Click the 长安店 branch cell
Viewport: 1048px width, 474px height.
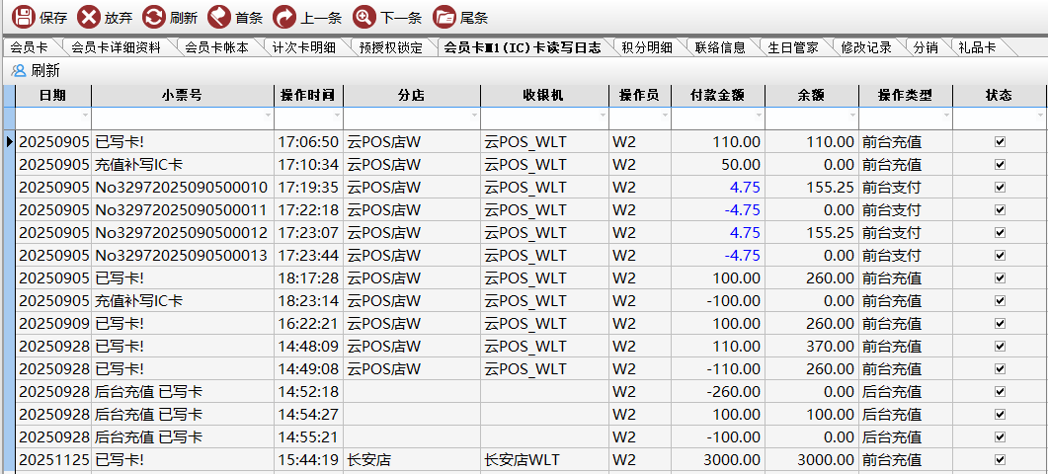tap(412, 460)
